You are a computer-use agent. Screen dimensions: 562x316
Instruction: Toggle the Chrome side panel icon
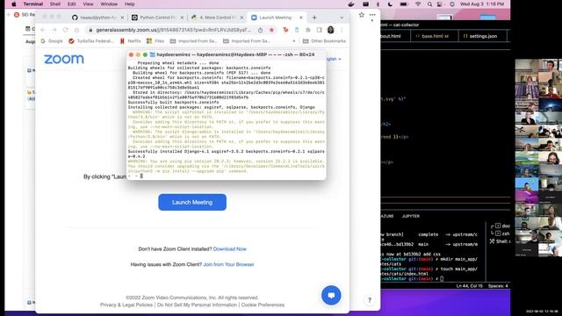pyautogui.click(x=319, y=30)
